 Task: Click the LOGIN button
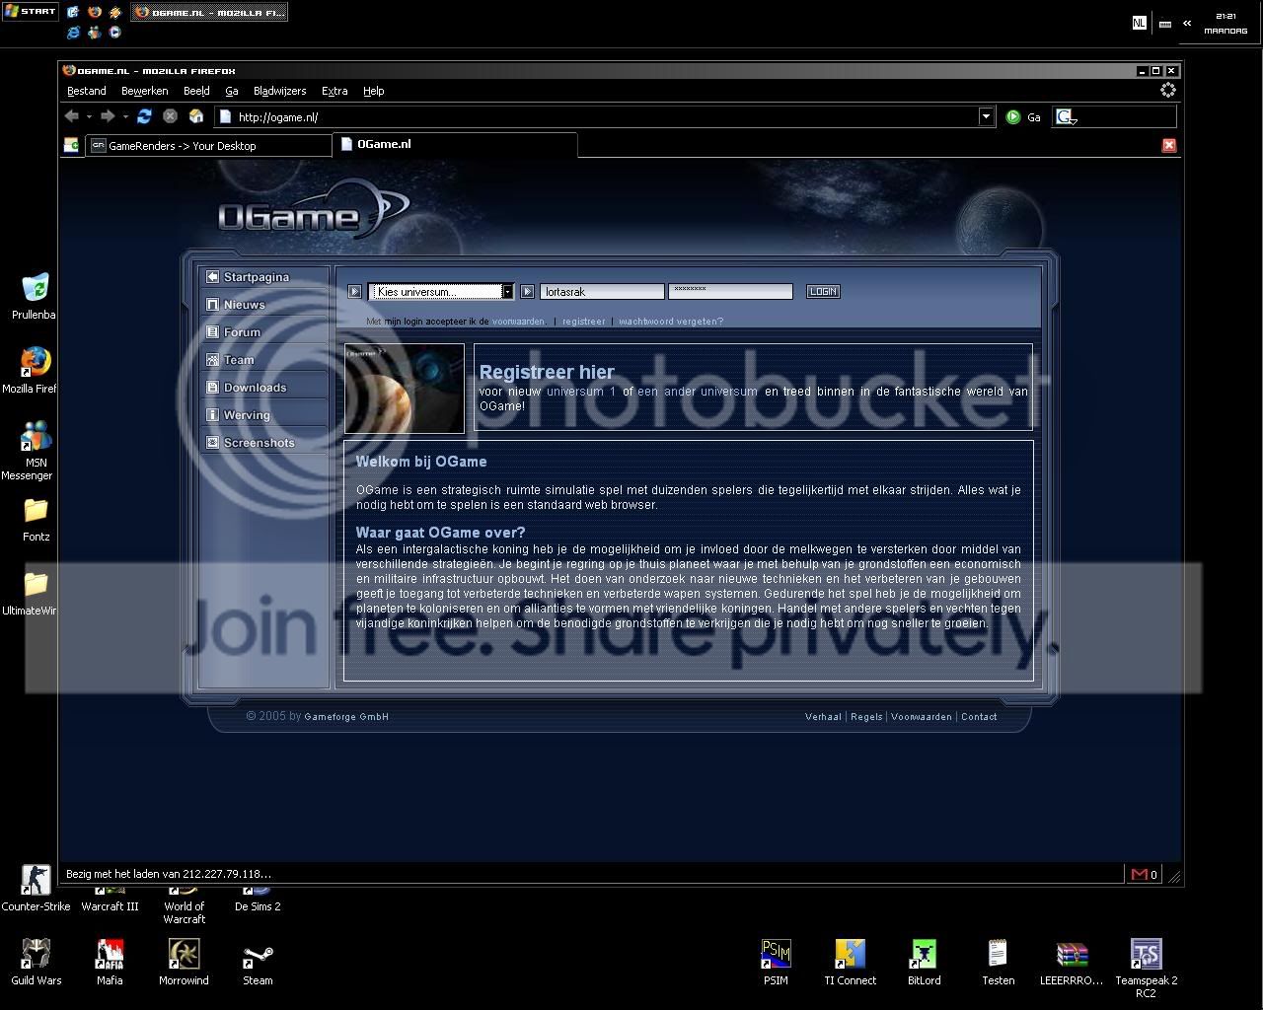823,291
